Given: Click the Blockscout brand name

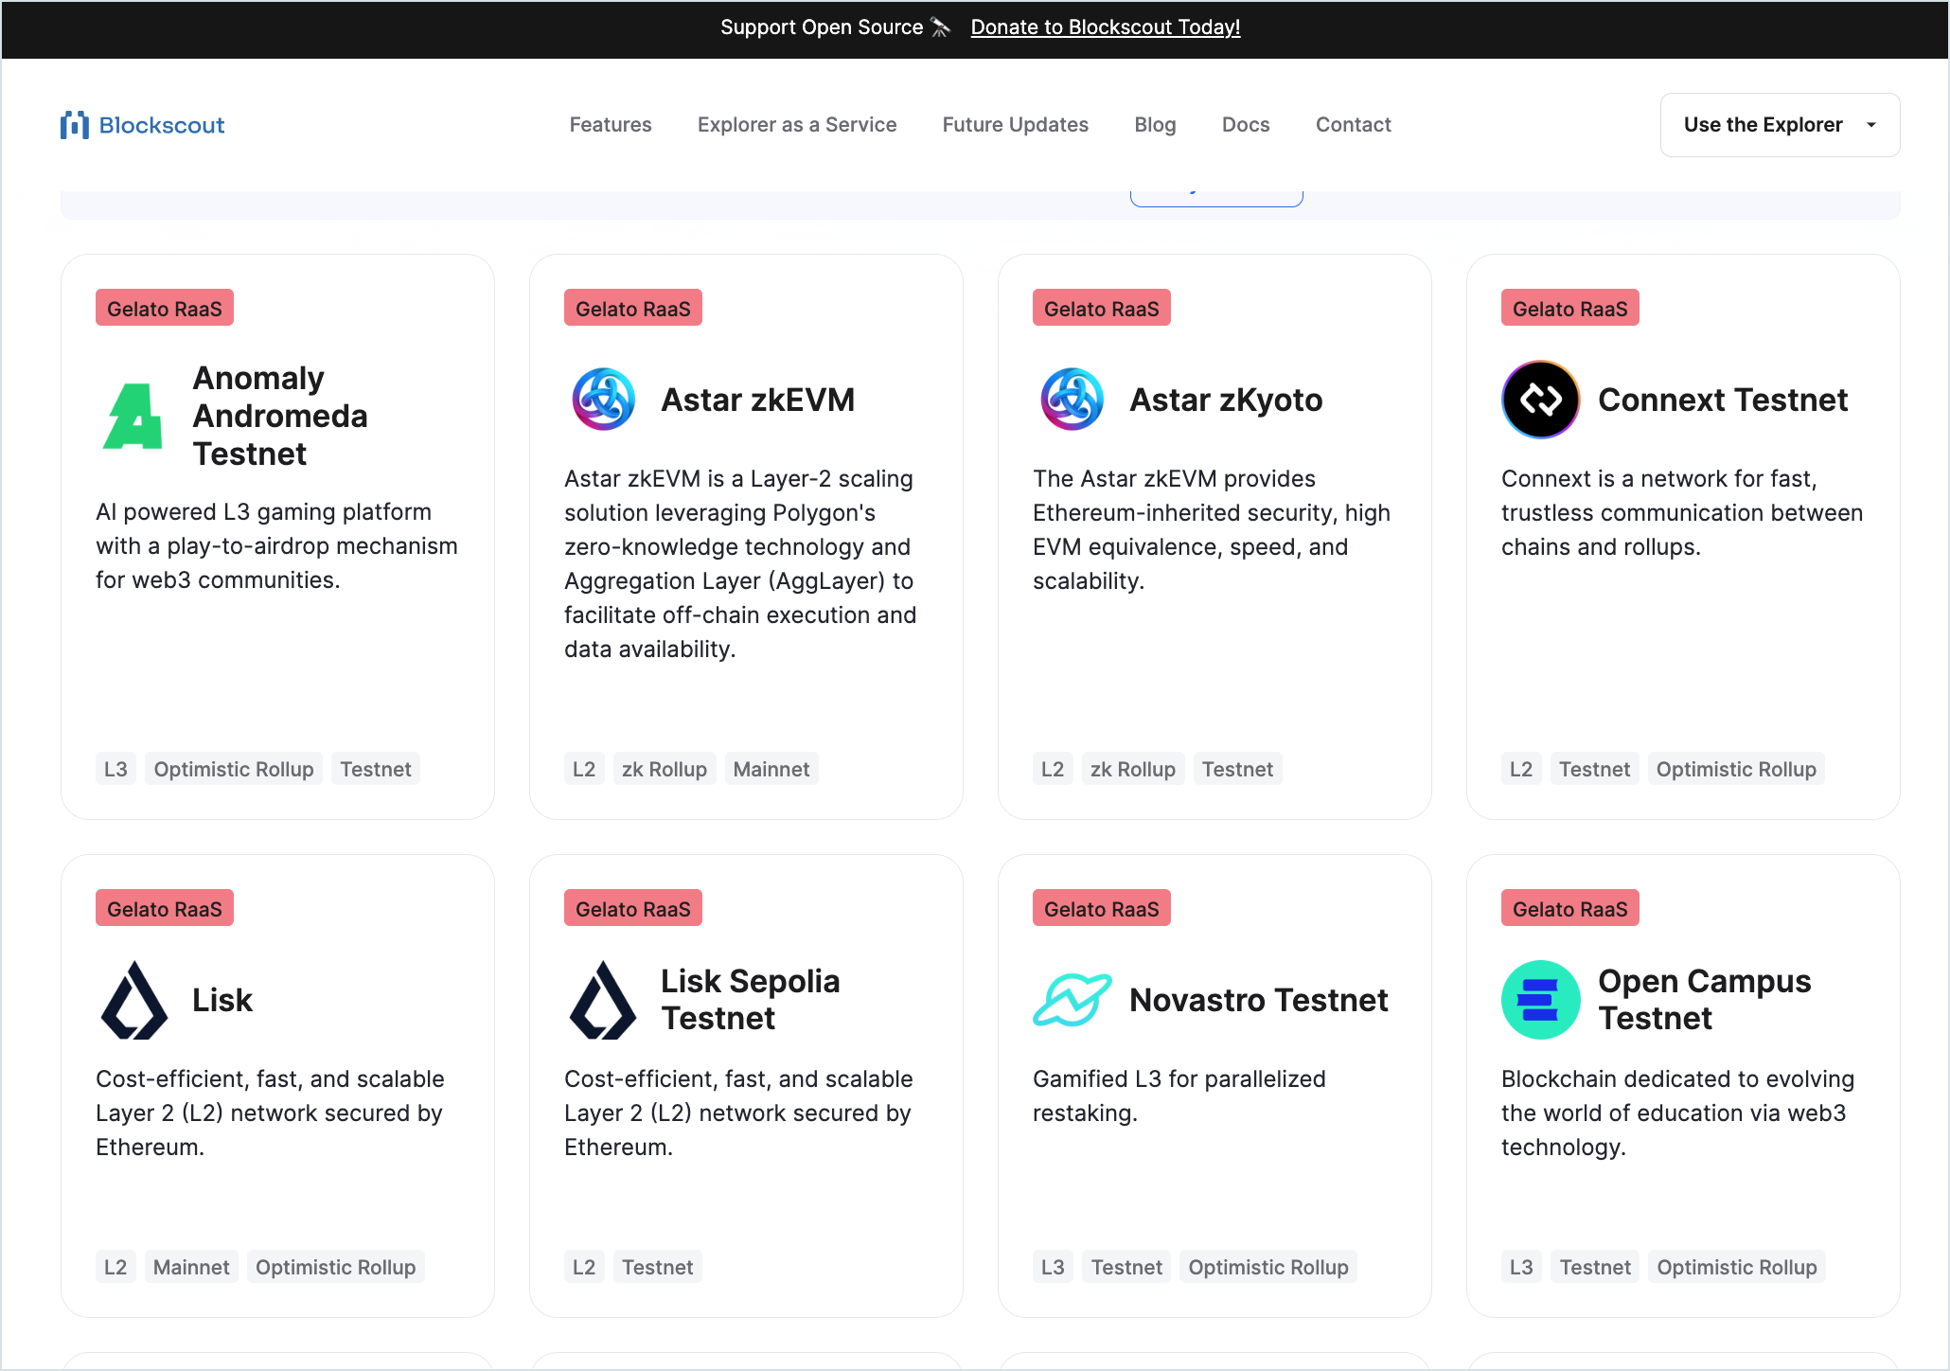Looking at the screenshot, I should point(162,125).
